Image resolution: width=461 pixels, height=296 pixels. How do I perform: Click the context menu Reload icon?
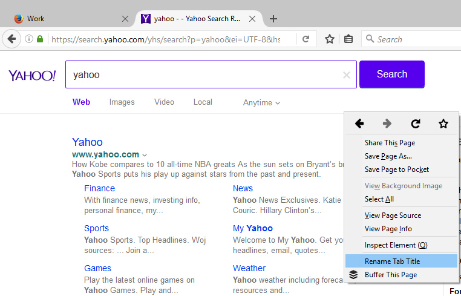coord(416,123)
